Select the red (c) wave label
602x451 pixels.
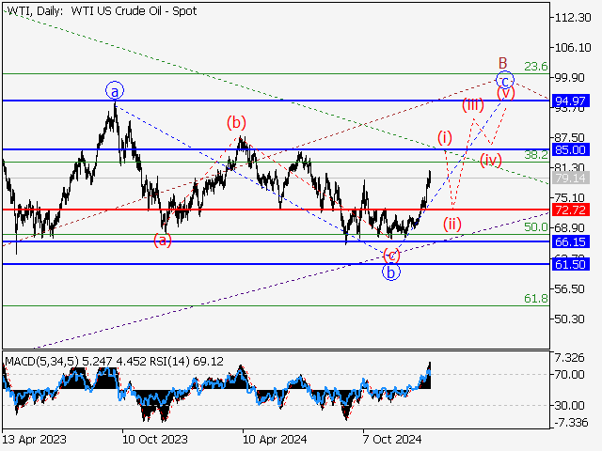click(x=391, y=255)
